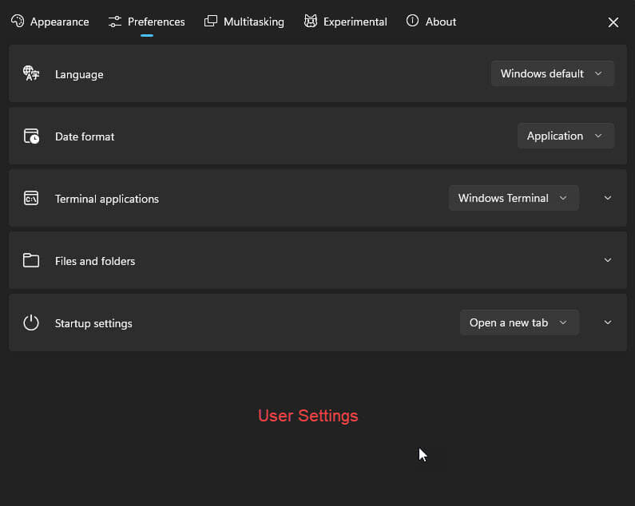Viewport: 635px width, 506px height.
Task: Click the Preferences sliders icon
Action: pos(114,22)
